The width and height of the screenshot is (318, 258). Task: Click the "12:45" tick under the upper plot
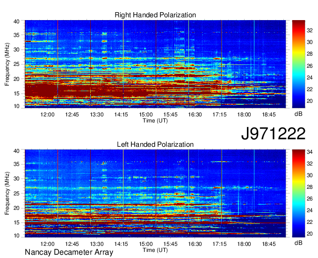tap(72, 115)
